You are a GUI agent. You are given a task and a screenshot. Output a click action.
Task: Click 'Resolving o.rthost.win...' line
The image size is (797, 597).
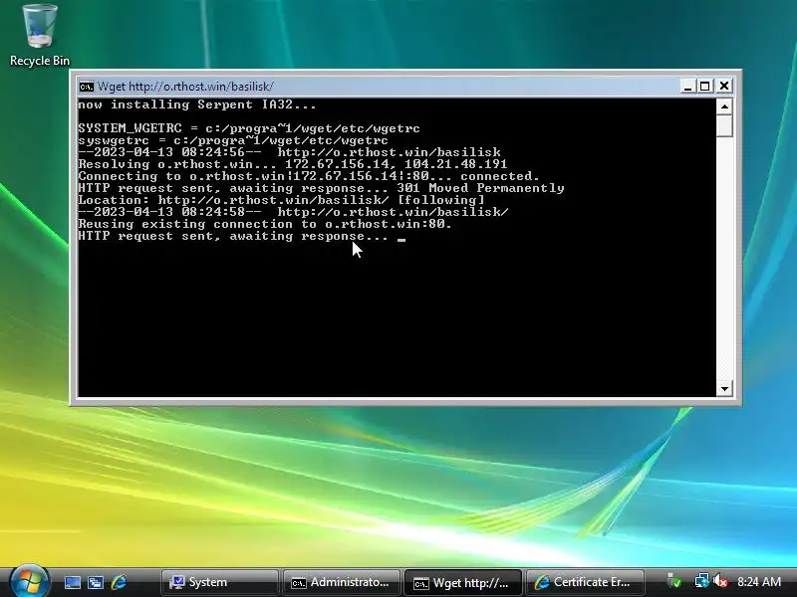point(293,164)
